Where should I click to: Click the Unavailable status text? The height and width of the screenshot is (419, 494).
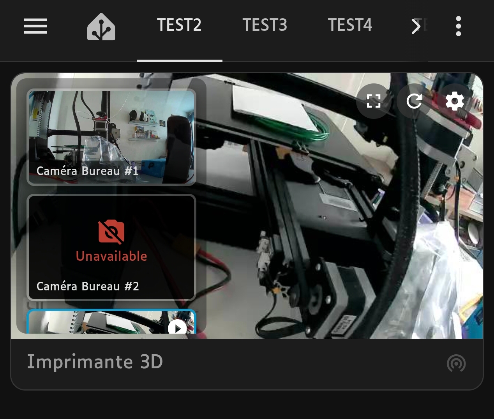pos(111,256)
